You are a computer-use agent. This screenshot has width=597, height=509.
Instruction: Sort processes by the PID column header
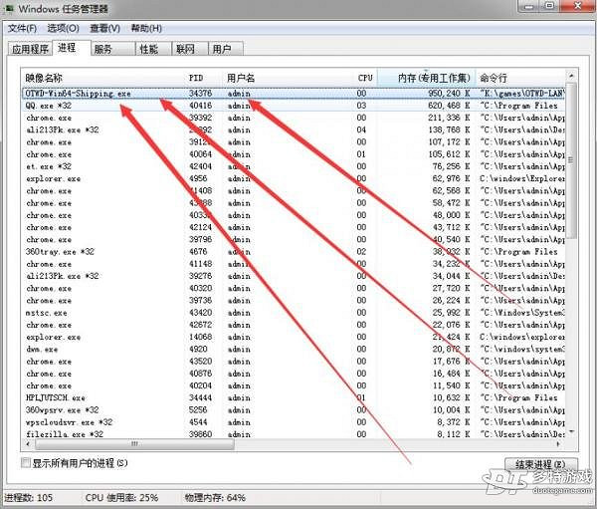[x=204, y=78]
